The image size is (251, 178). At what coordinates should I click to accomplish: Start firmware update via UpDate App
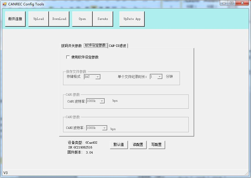(132, 19)
